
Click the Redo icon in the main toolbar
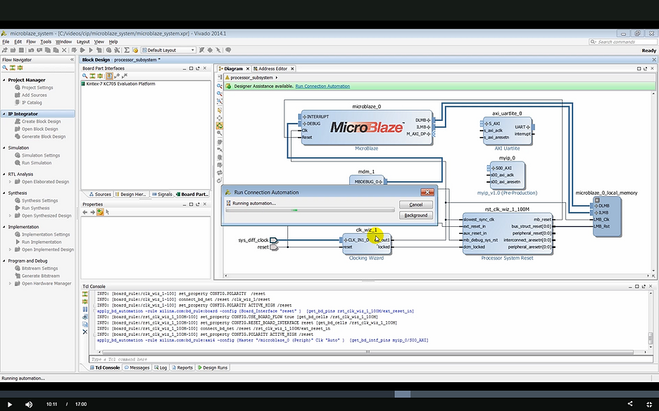[x=39, y=50]
